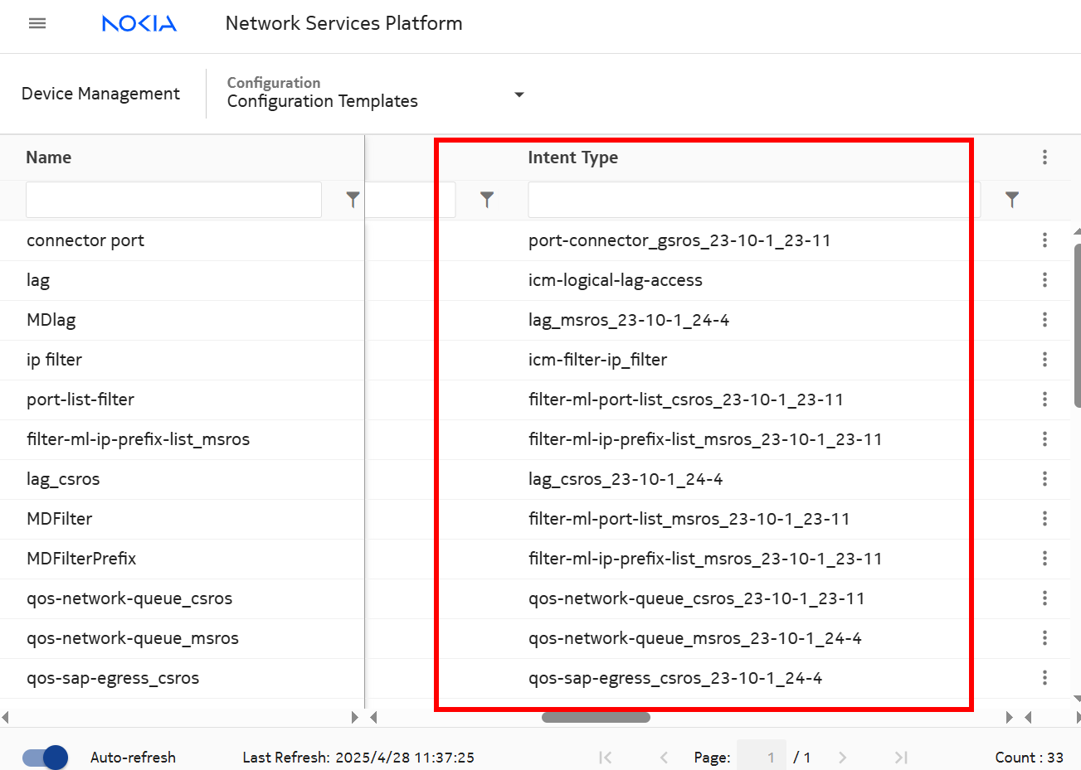
Task: Open row actions for connector port
Action: (1044, 240)
